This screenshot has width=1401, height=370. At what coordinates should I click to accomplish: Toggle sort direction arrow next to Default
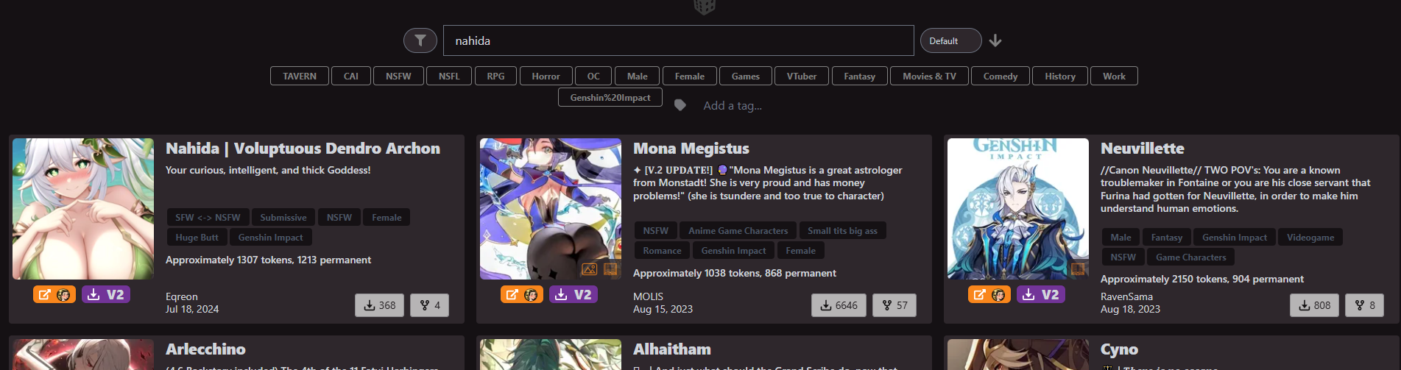(995, 40)
